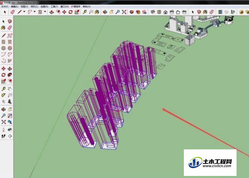The height and width of the screenshot is (178, 249).
Task: Click Scale tool in the top toolbar
Action: (x=77, y=12)
